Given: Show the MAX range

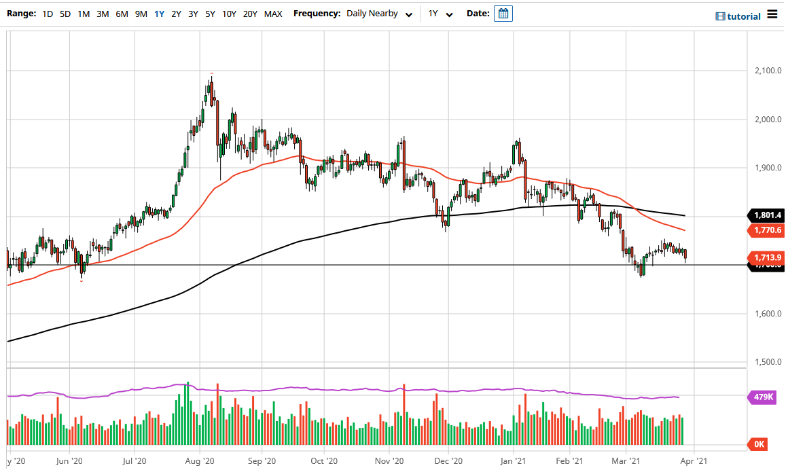Looking at the screenshot, I should pyautogui.click(x=273, y=14).
